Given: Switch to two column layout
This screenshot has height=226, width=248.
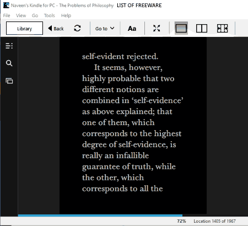Looking at the screenshot, I should tap(202, 29).
